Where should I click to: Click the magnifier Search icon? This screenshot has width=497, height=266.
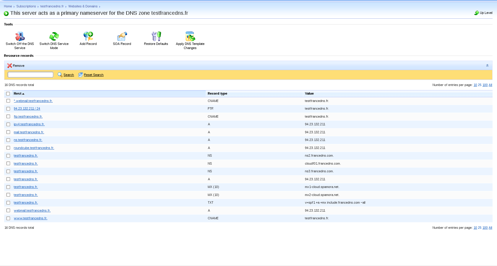point(60,75)
